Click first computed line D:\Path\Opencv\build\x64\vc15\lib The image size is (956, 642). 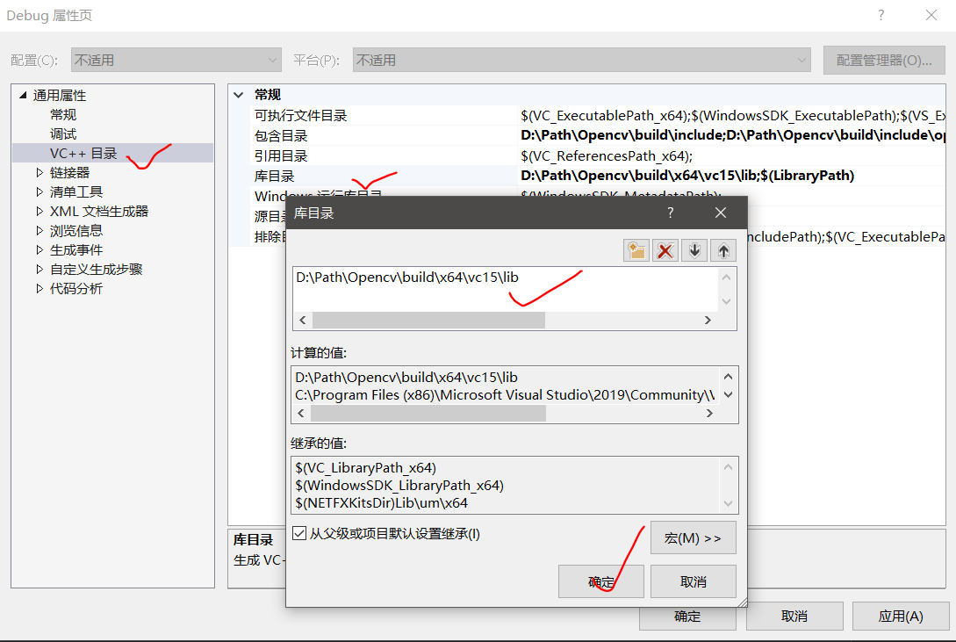pyautogui.click(x=406, y=378)
